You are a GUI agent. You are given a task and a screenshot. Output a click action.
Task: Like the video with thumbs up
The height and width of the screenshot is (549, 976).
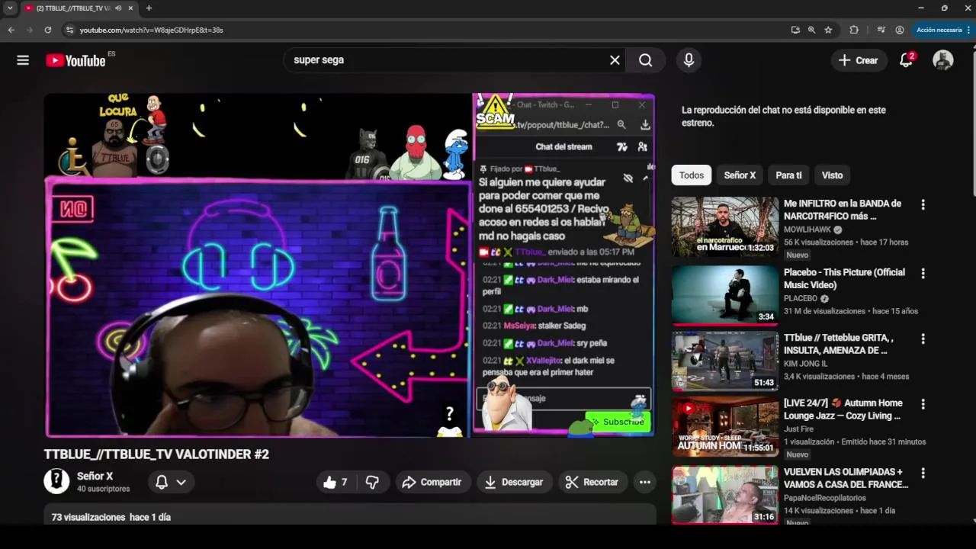(335, 482)
